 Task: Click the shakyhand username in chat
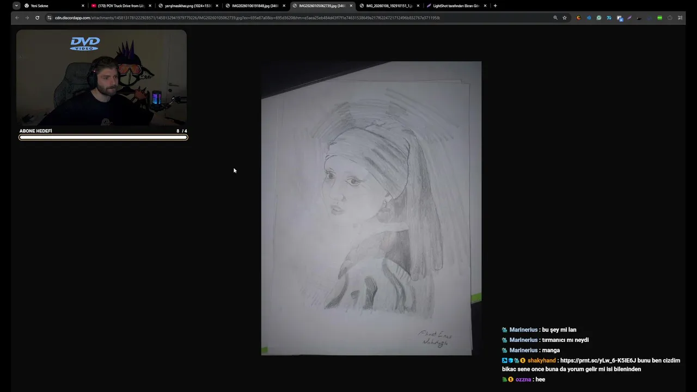click(541, 360)
